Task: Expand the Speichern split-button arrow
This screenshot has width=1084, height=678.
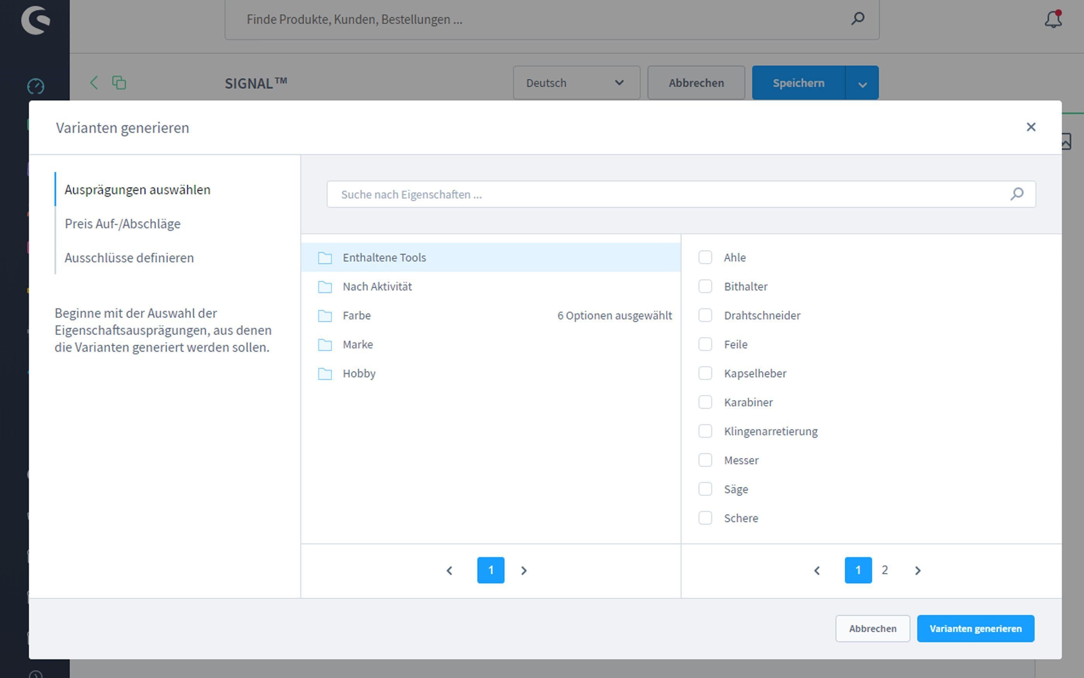Action: click(x=862, y=83)
